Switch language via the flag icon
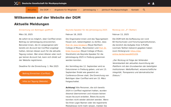 click(x=149, y=3)
